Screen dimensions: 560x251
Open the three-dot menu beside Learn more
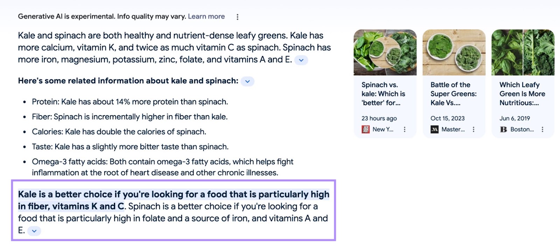(x=238, y=16)
